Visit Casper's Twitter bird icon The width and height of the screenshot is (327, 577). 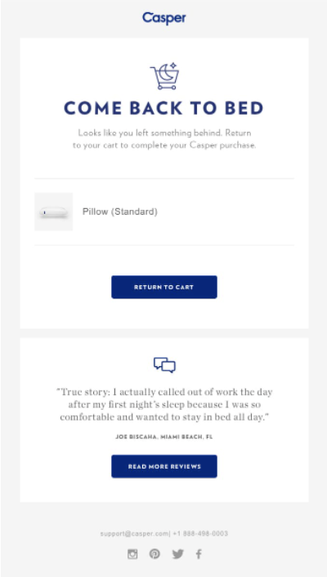177,554
